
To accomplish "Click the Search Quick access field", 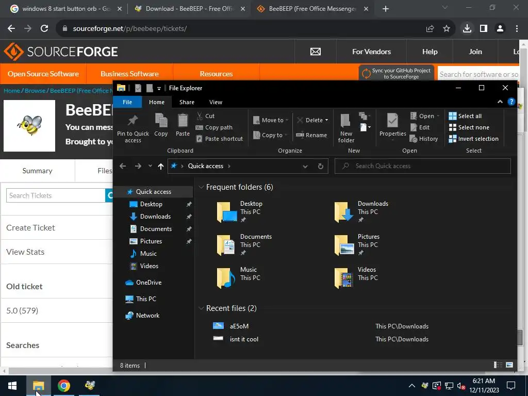I will point(423,166).
